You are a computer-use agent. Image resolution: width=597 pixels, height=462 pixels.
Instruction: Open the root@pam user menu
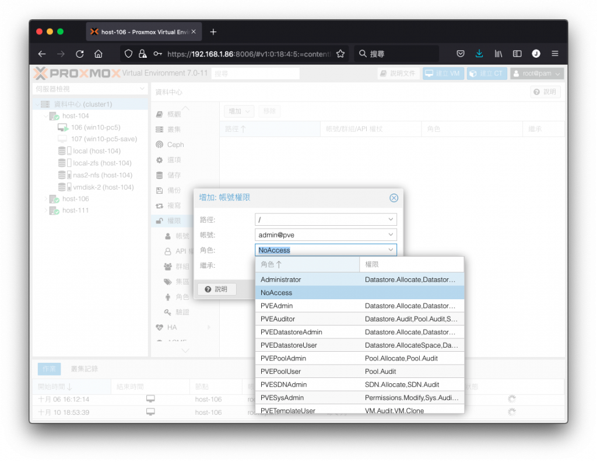pos(537,73)
